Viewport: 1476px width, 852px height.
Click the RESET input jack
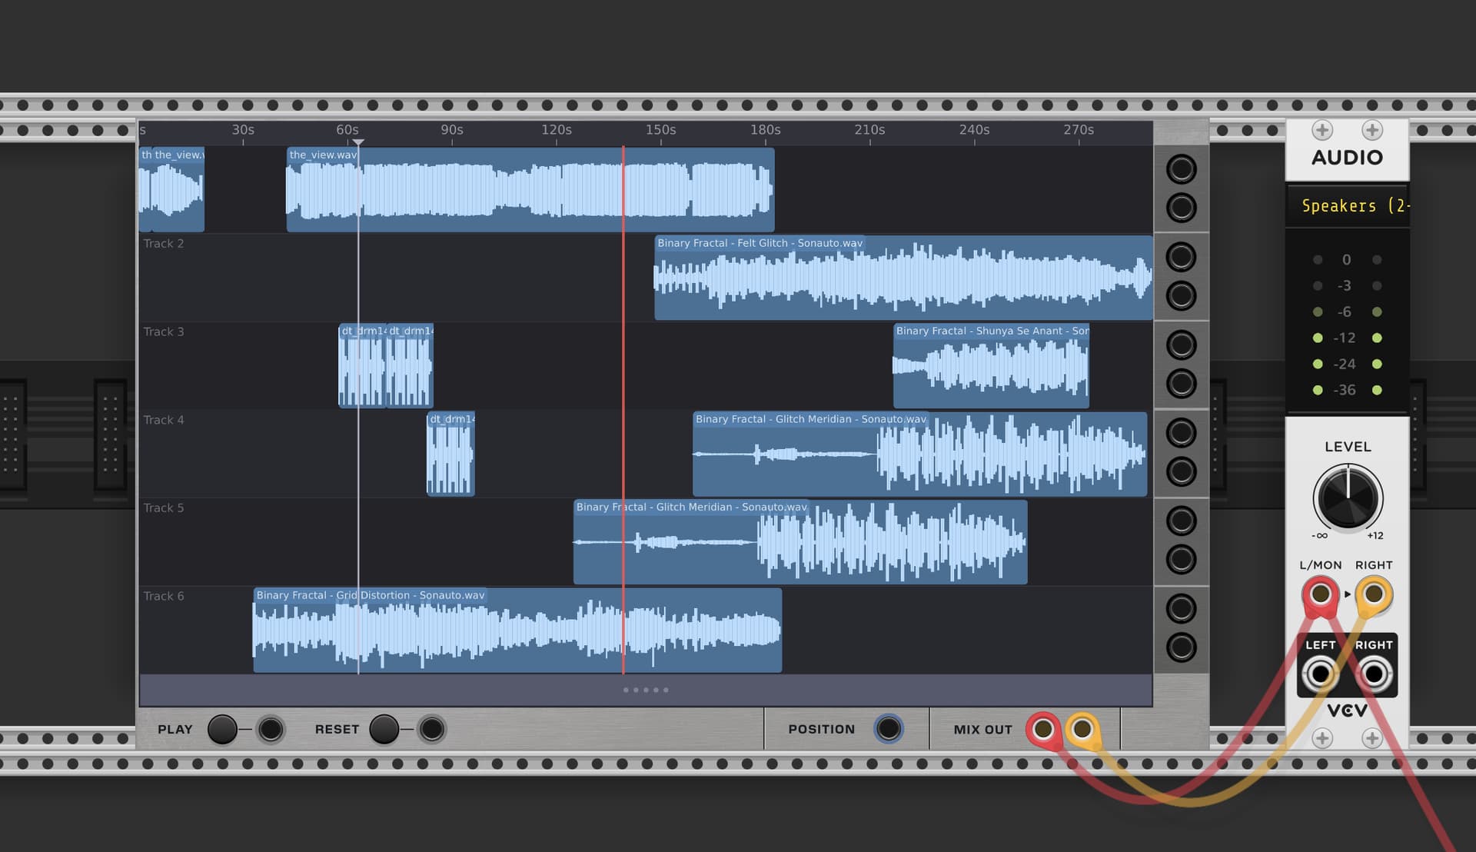click(x=432, y=729)
